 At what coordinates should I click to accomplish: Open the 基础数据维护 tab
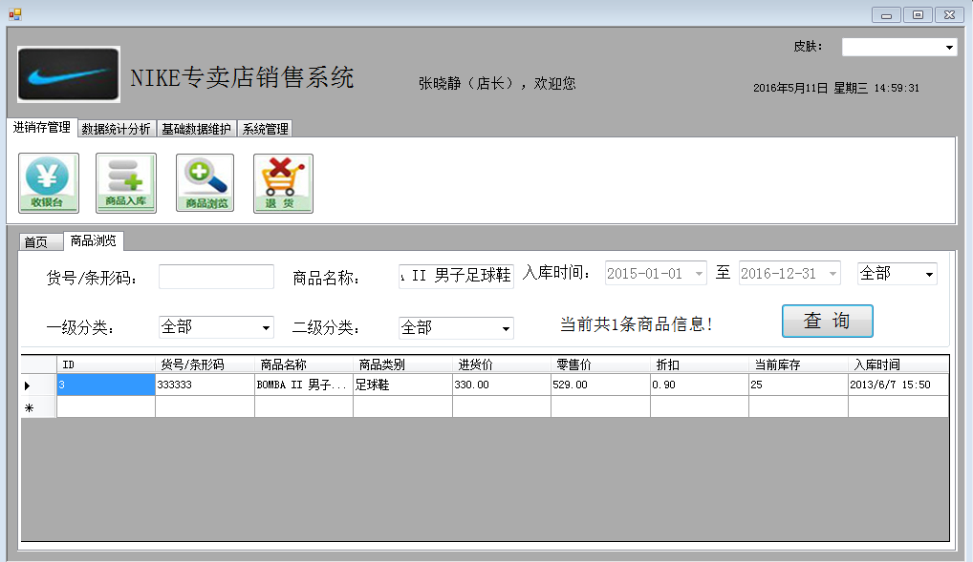(x=196, y=128)
